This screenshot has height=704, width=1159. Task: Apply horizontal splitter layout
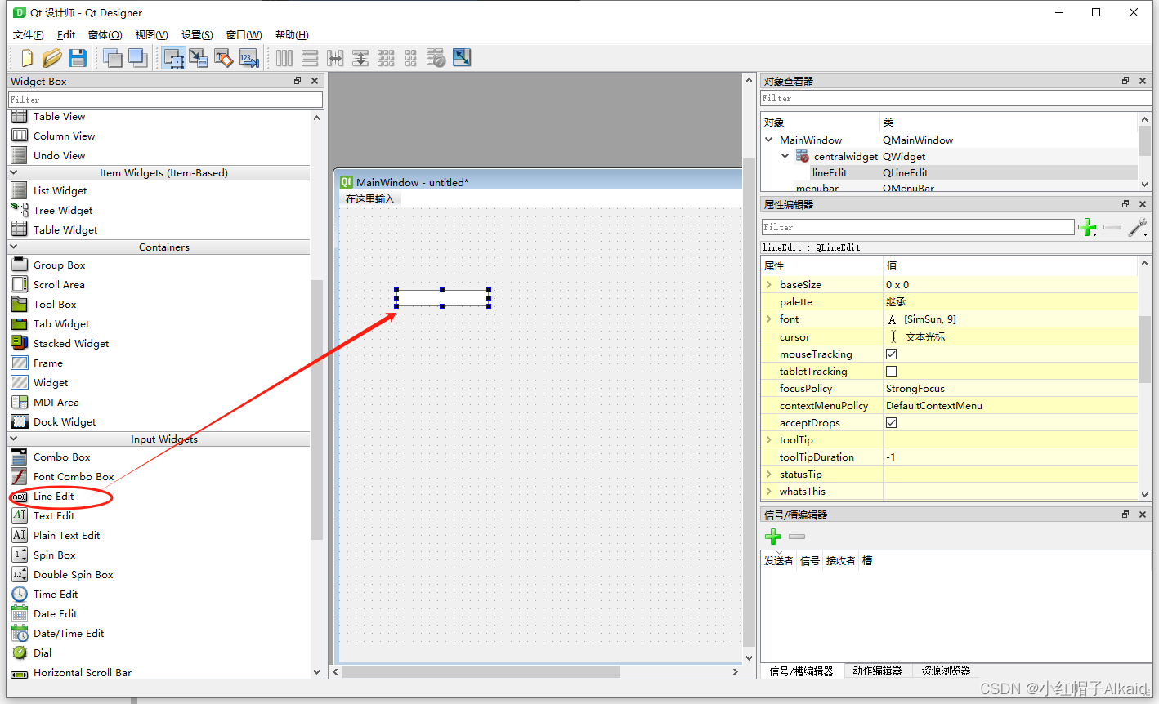(335, 58)
